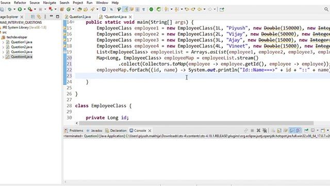Click the New Java Package icon
330x186 pixels.
click(62, 9)
